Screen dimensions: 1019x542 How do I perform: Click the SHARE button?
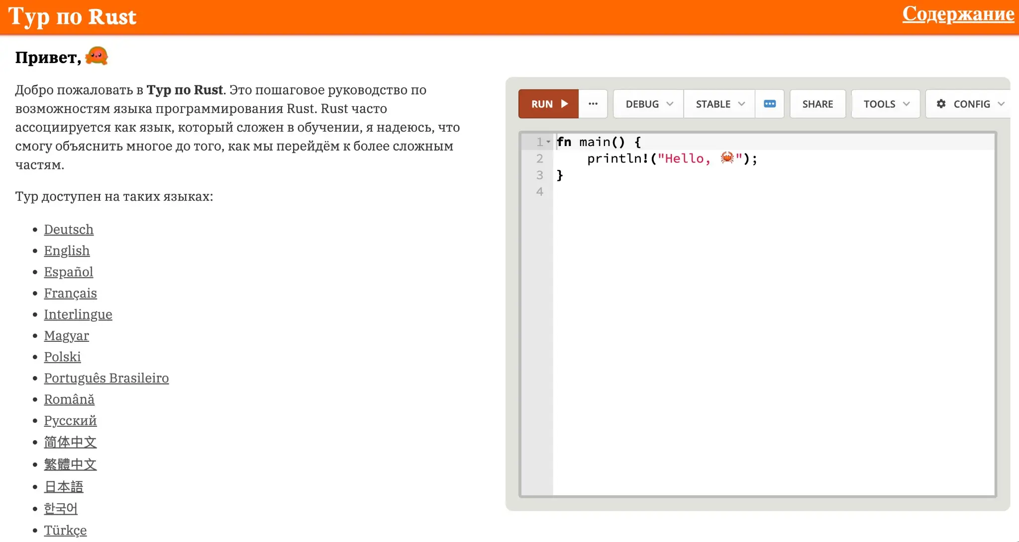pyautogui.click(x=817, y=104)
